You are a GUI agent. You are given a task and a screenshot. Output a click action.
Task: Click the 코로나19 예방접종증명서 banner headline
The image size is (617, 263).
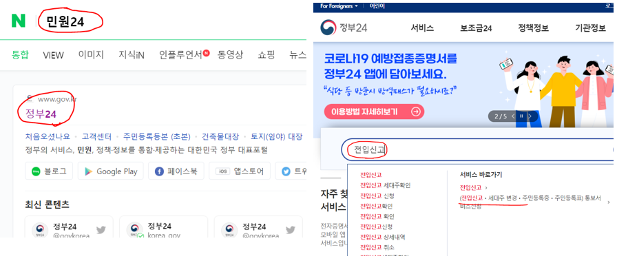[x=391, y=67]
